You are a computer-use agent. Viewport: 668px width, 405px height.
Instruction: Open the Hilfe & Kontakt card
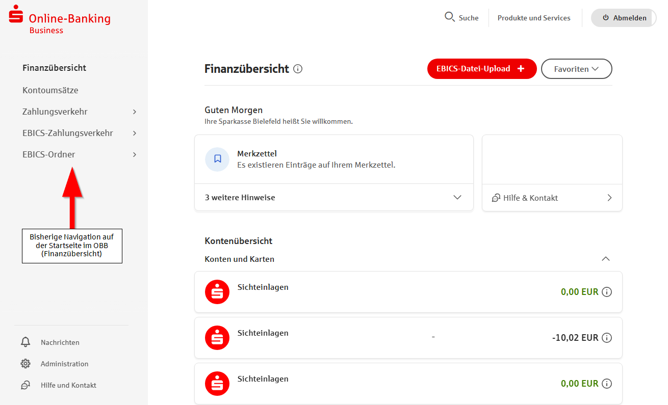(x=552, y=198)
